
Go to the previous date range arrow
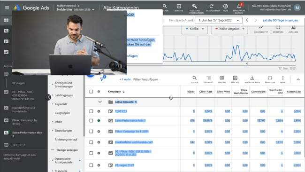(x=247, y=20)
